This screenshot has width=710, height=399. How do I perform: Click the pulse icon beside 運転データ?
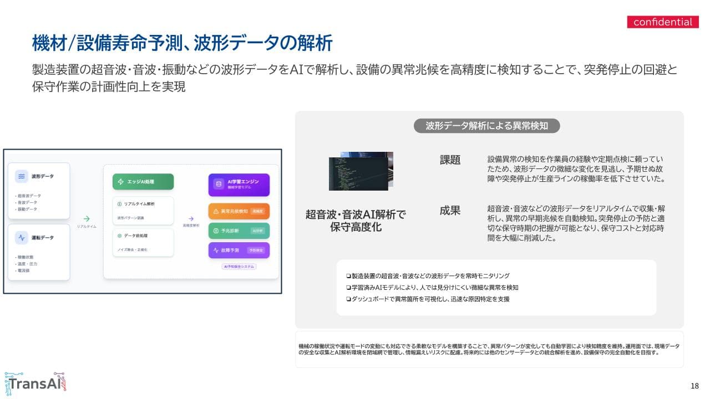point(22,238)
